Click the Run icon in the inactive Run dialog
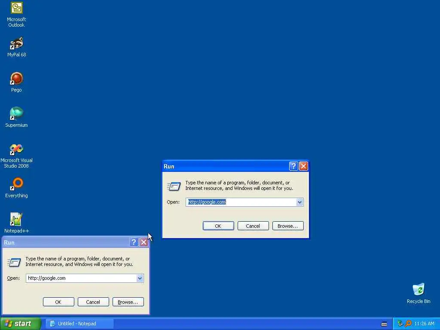The image size is (440, 330). click(14, 263)
